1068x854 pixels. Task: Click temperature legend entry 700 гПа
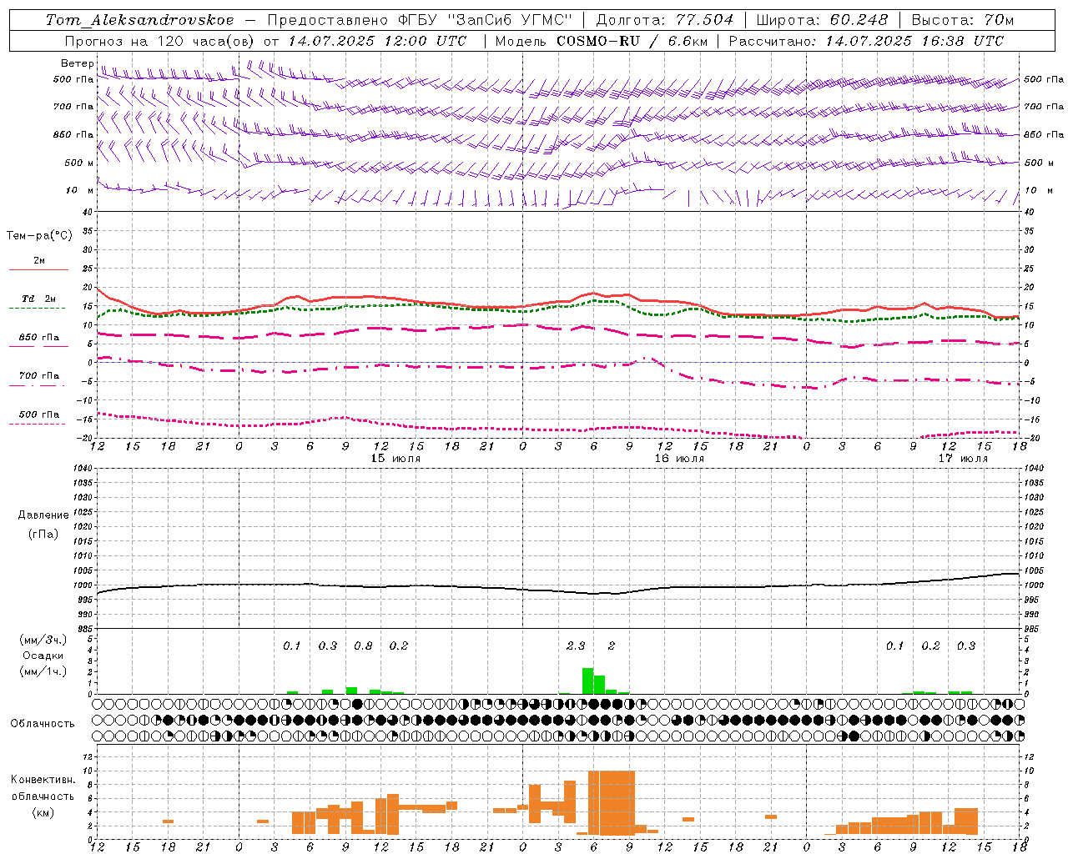tap(39, 376)
